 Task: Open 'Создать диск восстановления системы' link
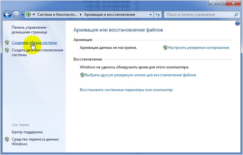coord(37,52)
